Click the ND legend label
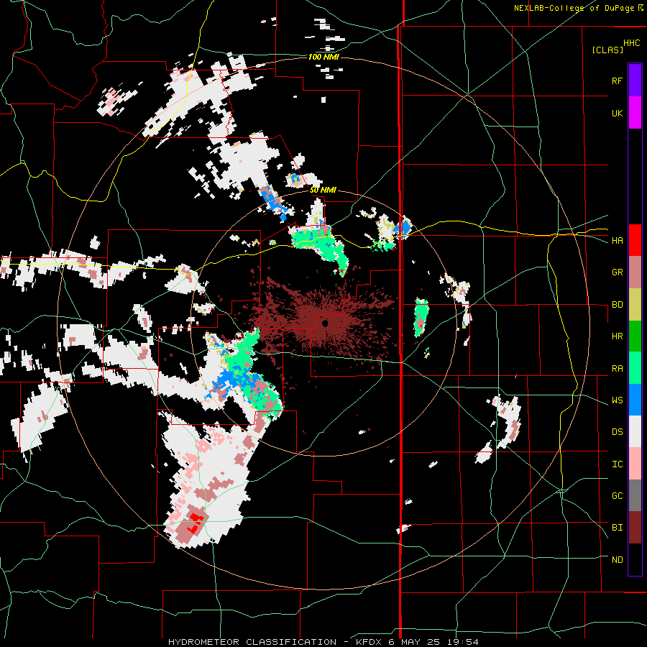Image resolution: width=647 pixels, height=647 pixels. click(617, 560)
